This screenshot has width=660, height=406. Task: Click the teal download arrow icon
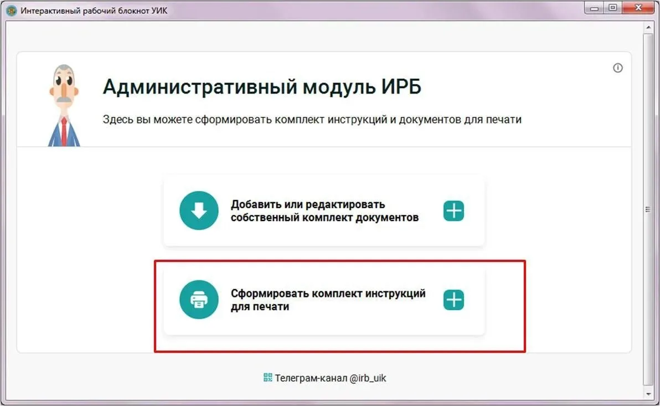click(x=199, y=210)
